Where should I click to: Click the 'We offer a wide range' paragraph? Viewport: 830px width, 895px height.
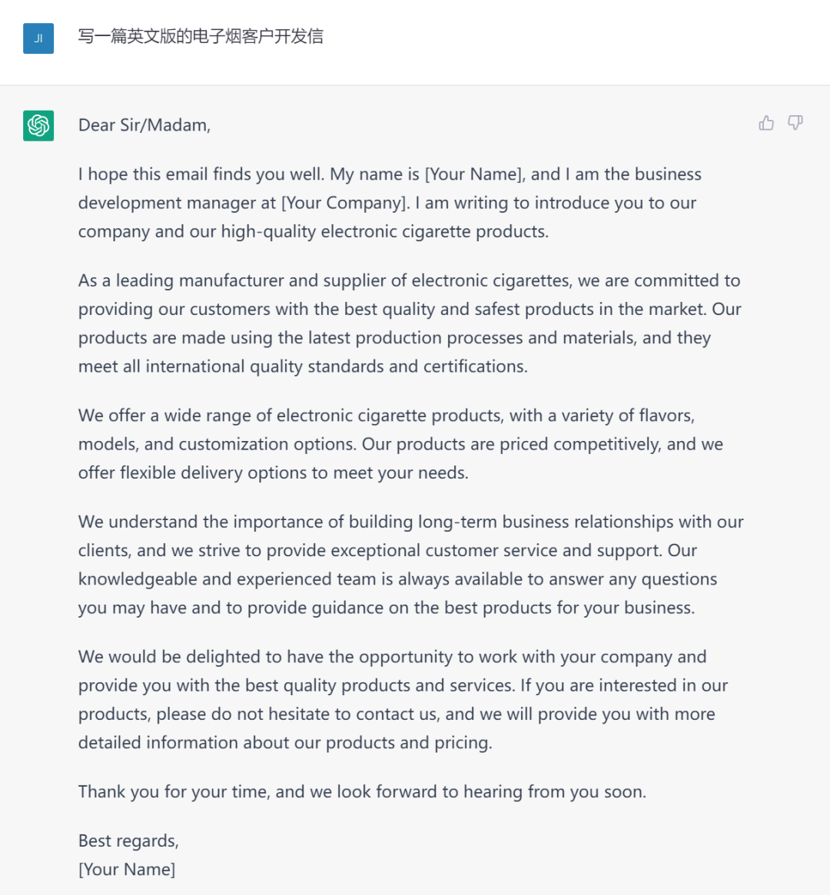(400, 444)
